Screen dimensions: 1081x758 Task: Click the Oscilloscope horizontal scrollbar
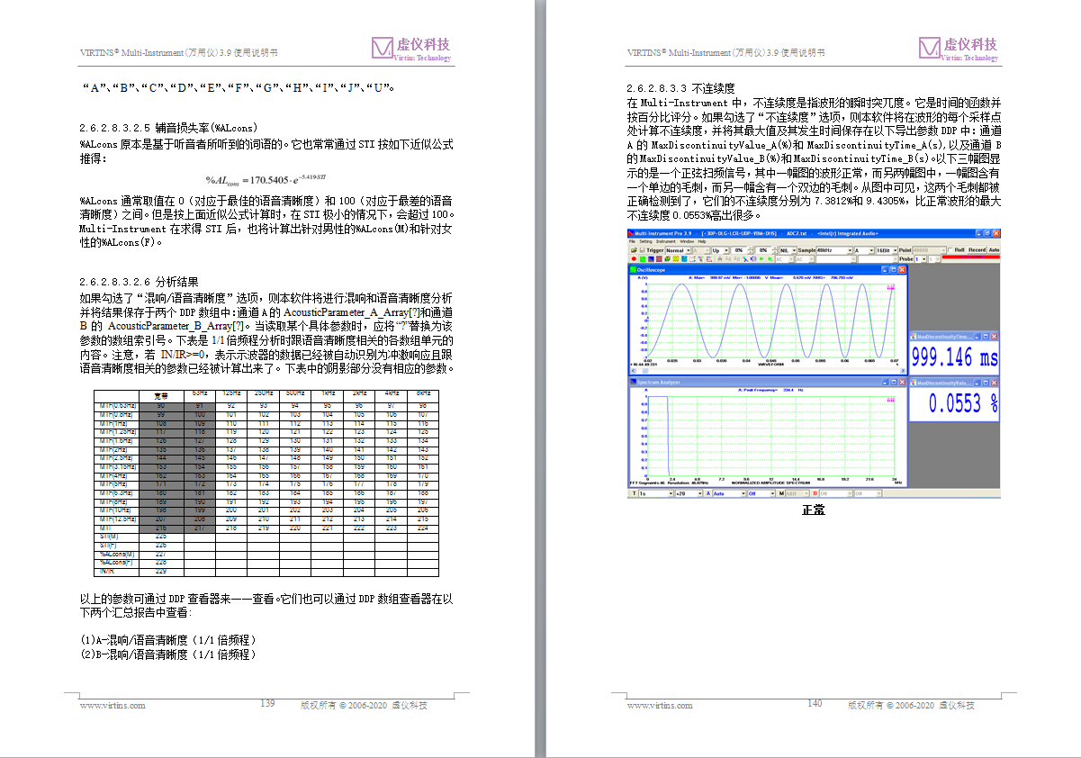pyautogui.click(x=768, y=371)
